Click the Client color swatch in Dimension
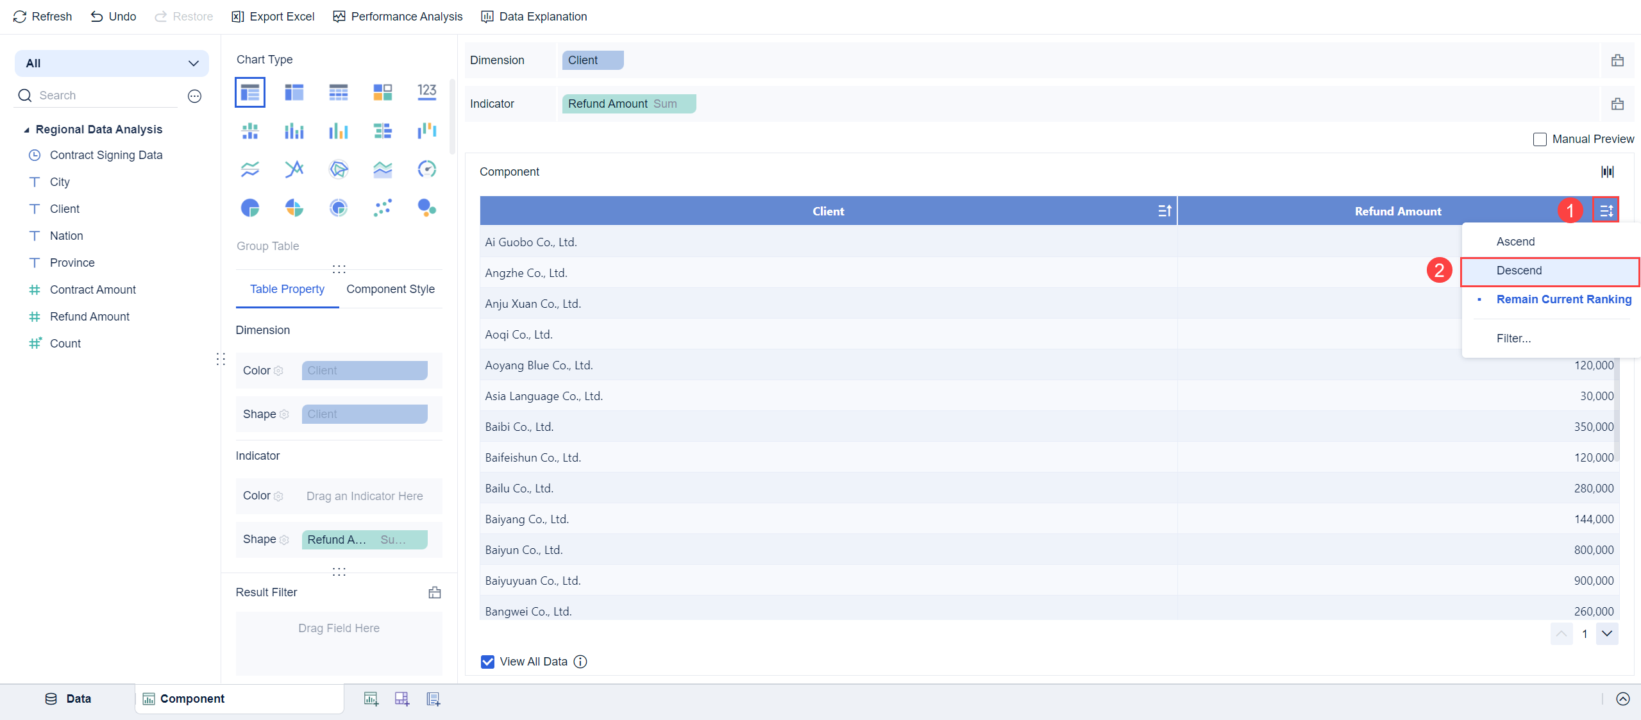Image resolution: width=1641 pixels, height=720 pixels. coord(364,371)
